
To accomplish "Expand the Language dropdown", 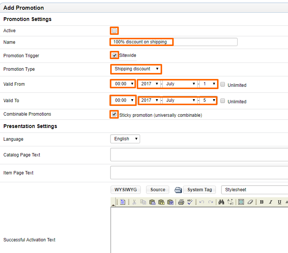I will pyautogui.click(x=125, y=139).
